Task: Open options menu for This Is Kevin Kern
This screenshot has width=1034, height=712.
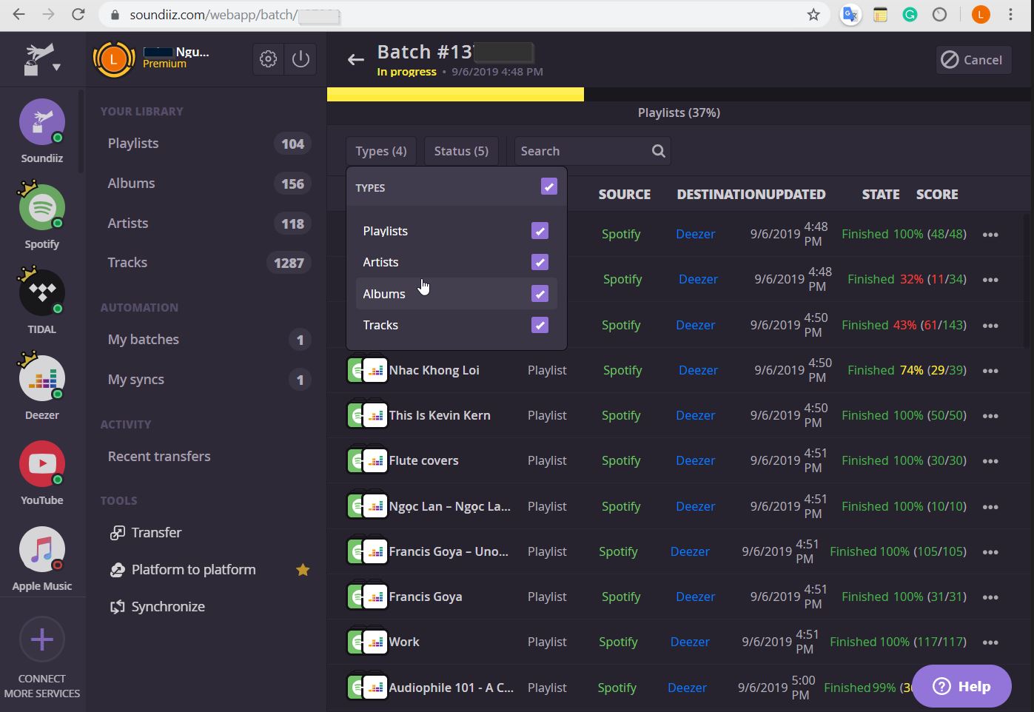Action: pyautogui.click(x=990, y=416)
